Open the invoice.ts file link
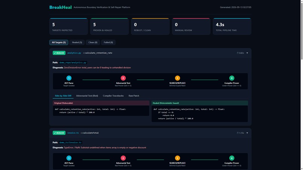 point(73,133)
